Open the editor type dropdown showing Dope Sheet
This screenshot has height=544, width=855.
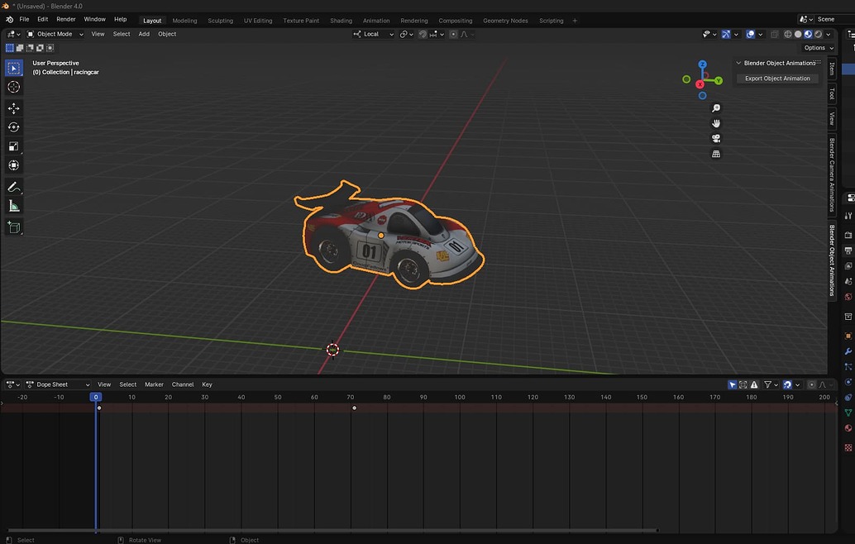tap(55, 384)
